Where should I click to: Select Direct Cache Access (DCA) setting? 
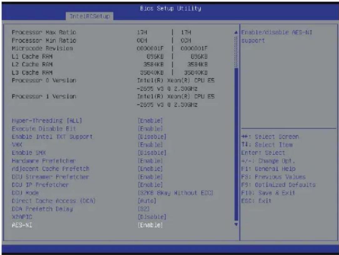[x=53, y=201]
